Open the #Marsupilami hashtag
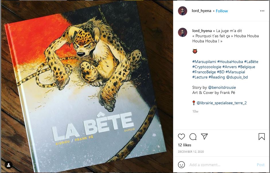270x173 pixels. click(204, 62)
